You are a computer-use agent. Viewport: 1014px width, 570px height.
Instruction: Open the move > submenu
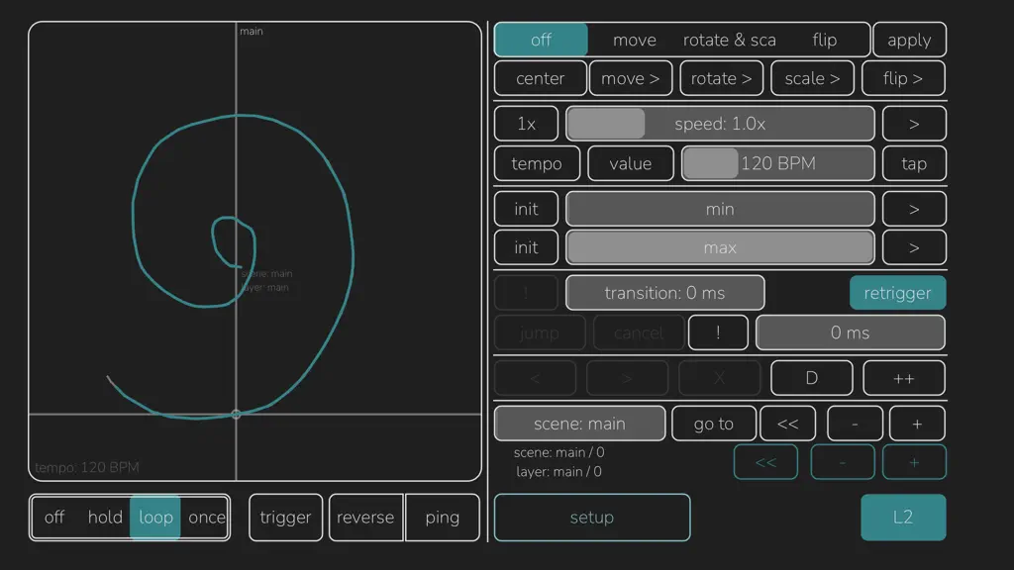coord(631,78)
